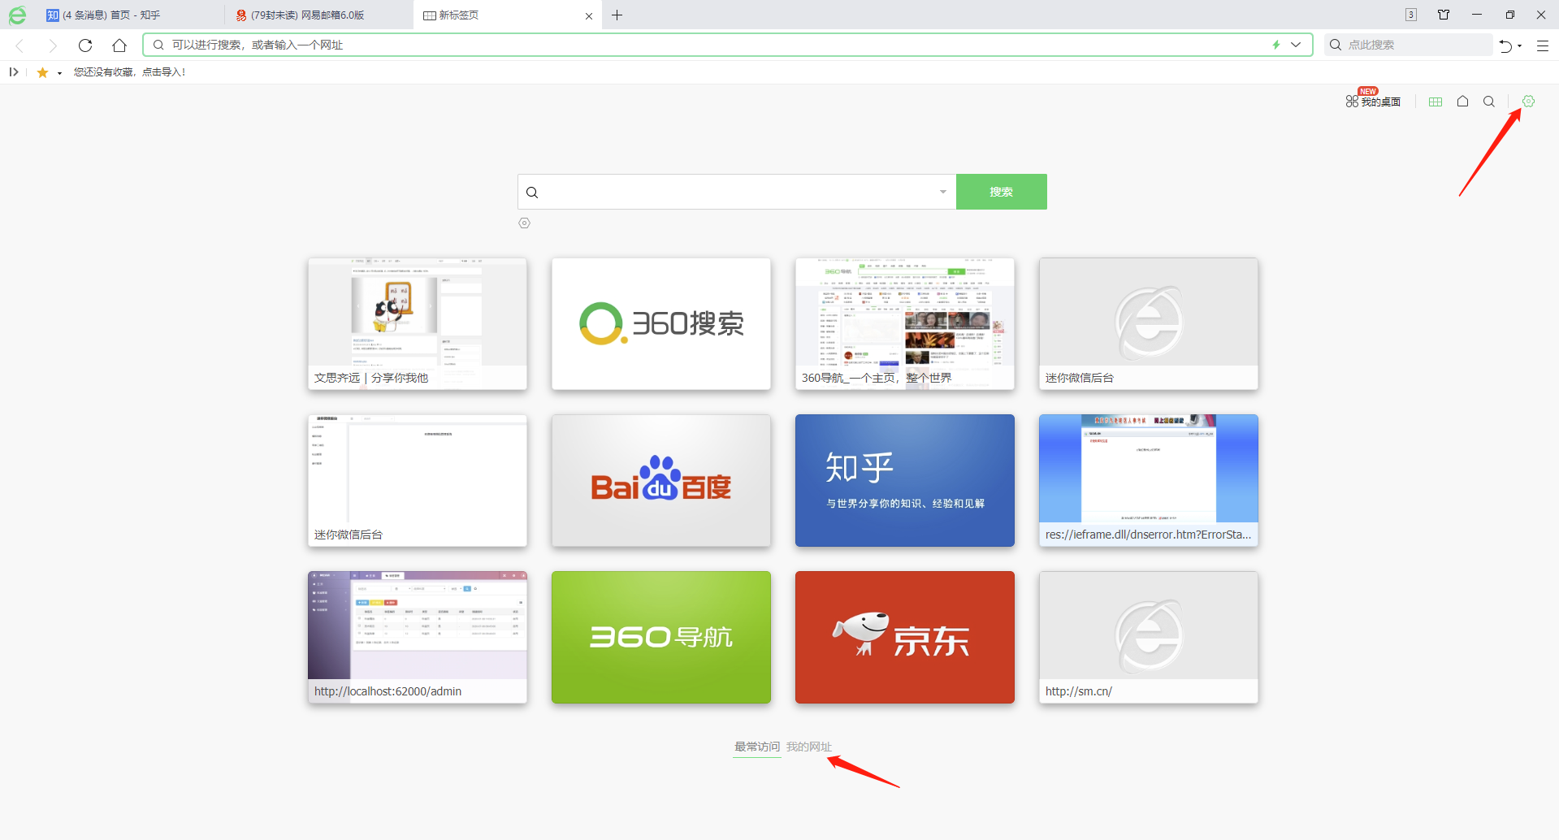This screenshot has width=1559, height=840.
Task: Click the undo closed-tab icon
Action: (x=1505, y=45)
